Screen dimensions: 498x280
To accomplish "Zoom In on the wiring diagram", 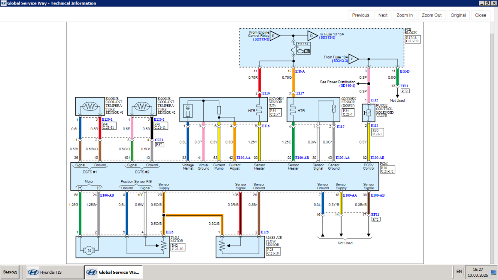I will (x=405, y=15).
